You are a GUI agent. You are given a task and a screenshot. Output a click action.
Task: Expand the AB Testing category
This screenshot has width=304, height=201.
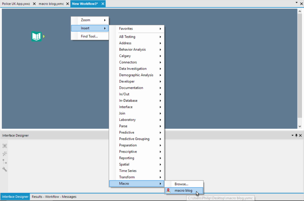coord(137,37)
